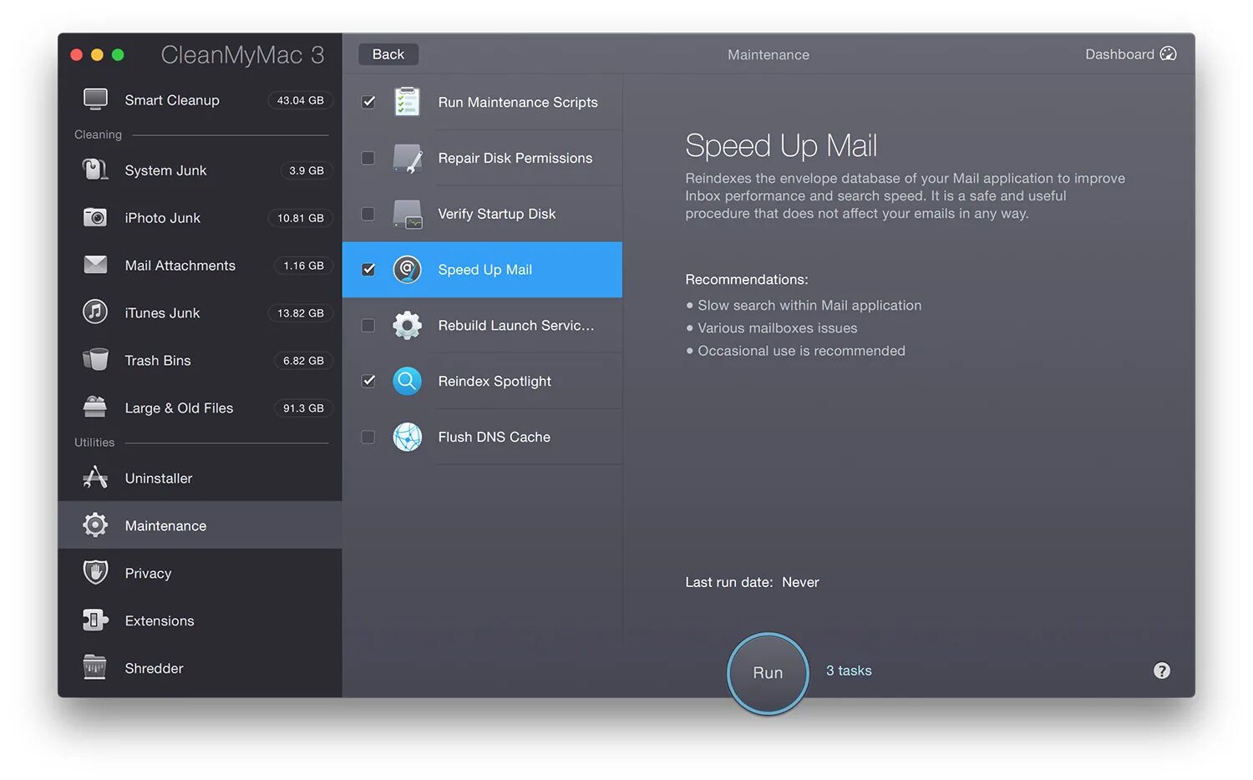1253x780 pixels.
Task: Select Trash Bins in sidebar
Action: [200, 360]
